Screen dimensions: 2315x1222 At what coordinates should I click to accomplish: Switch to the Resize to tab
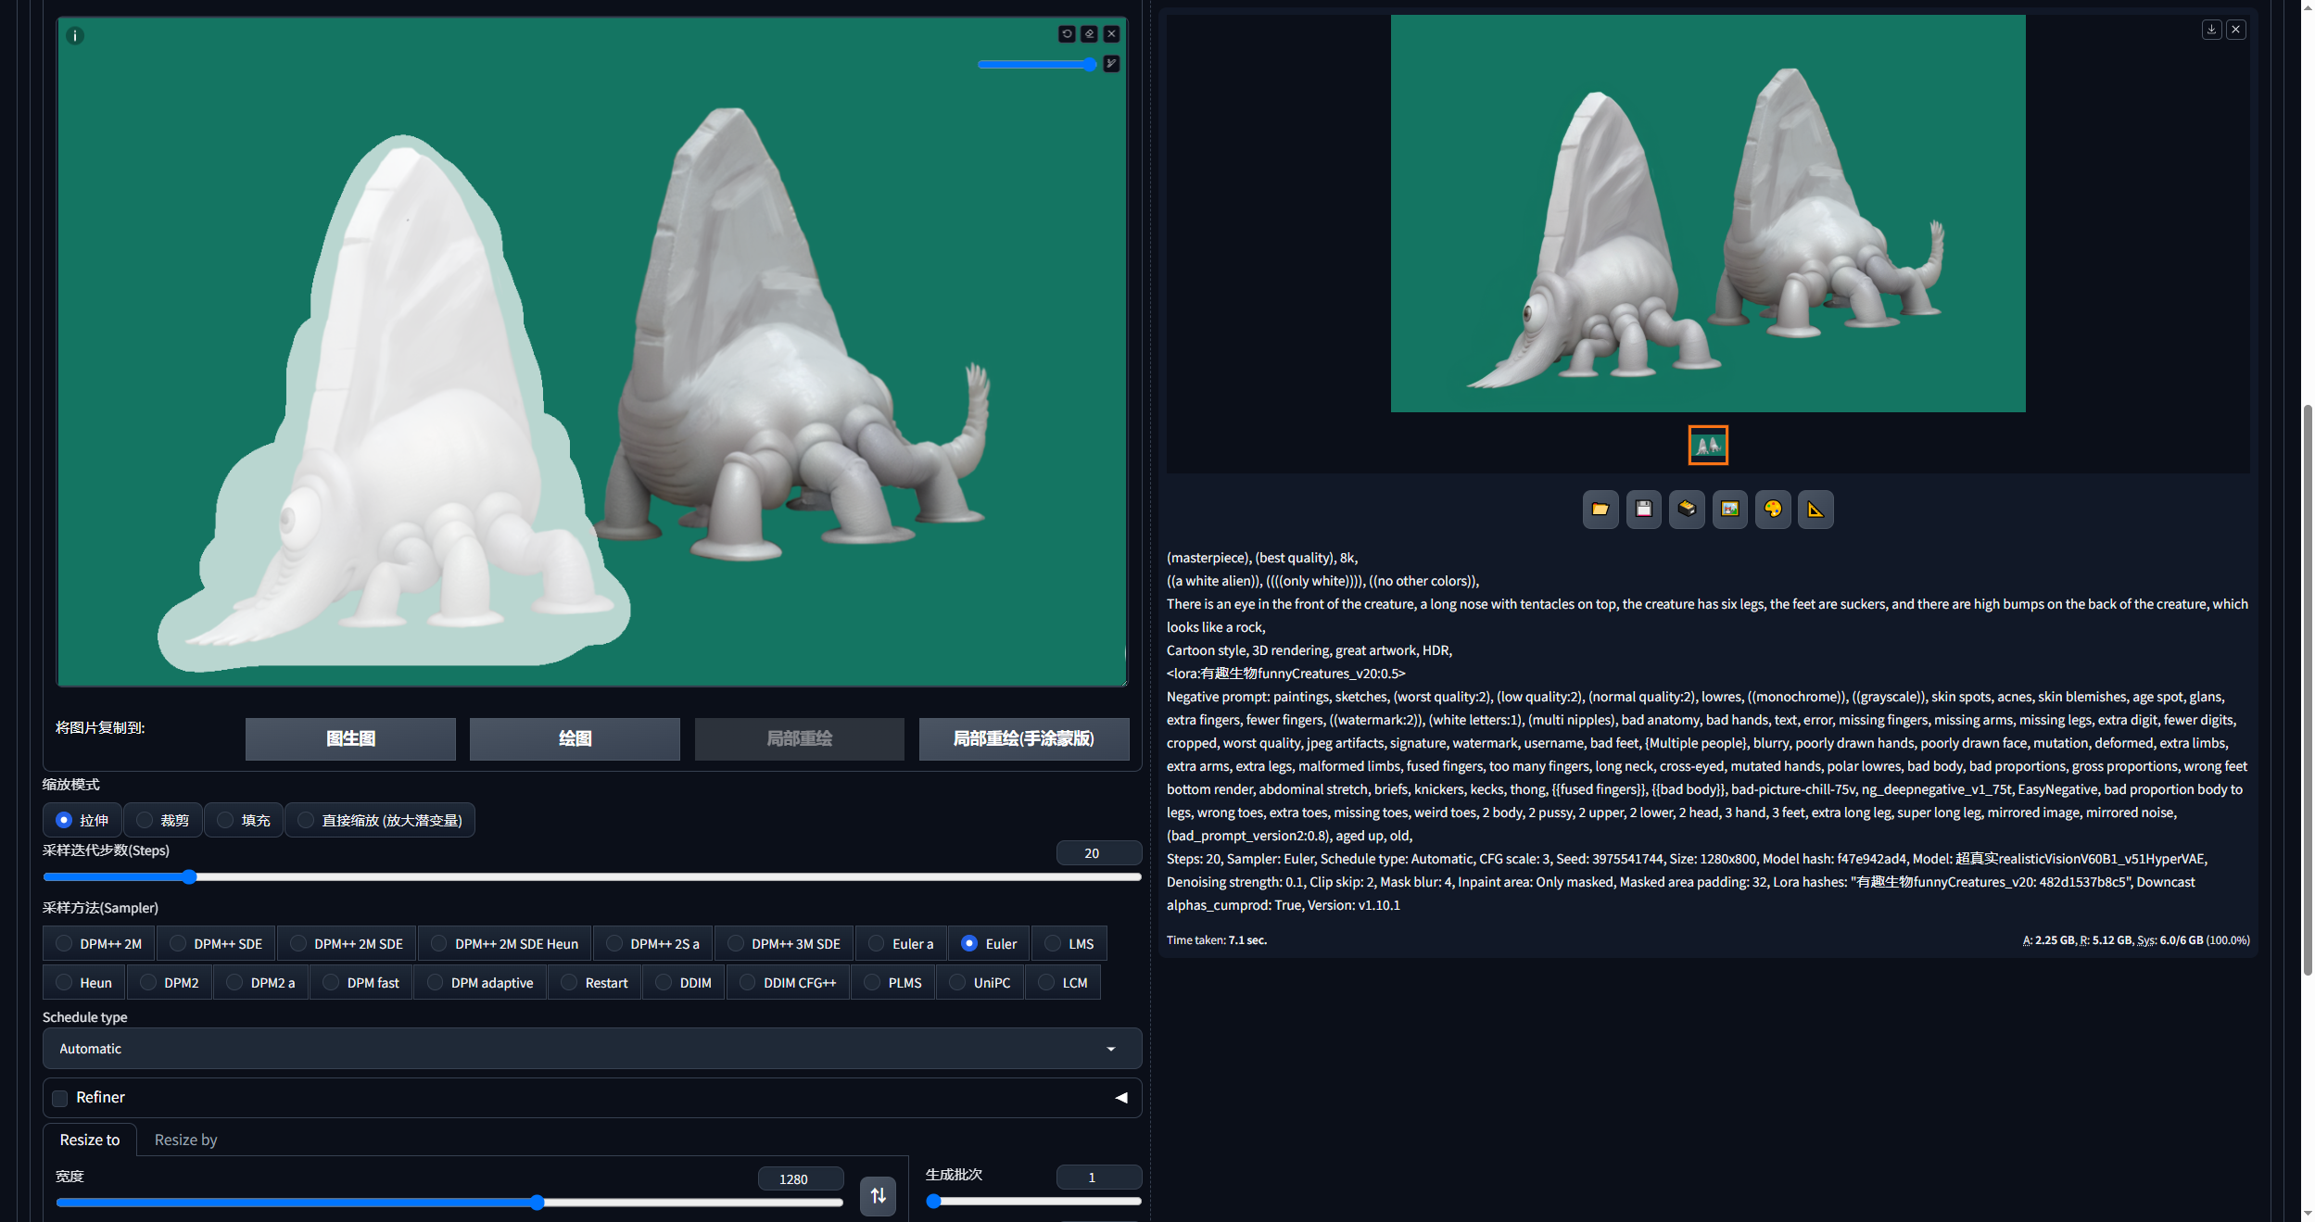[90, 1140]
